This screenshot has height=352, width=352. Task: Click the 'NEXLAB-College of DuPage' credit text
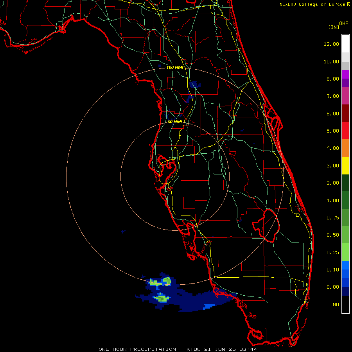point(312,4)
